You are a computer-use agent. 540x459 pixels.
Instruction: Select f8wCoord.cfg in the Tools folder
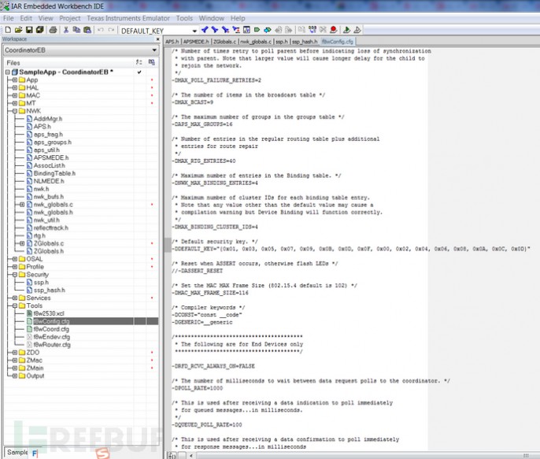[52, 329]
